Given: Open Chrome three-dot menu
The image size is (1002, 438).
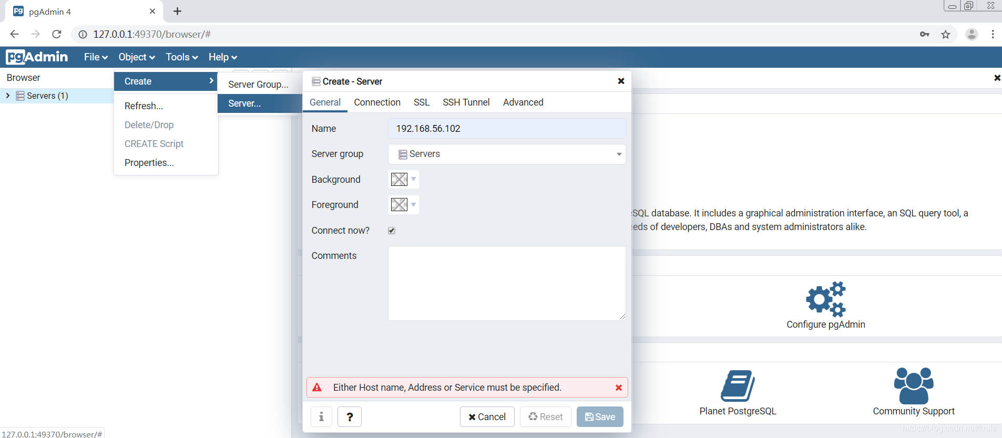Looking at the screenshot, I should pos(993,34).
